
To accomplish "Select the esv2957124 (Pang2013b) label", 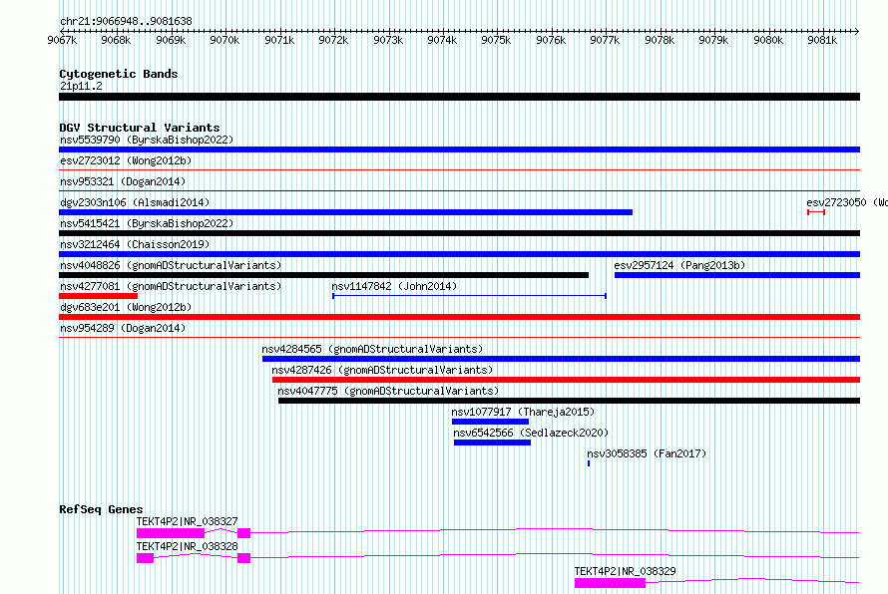I will [679, 265].
